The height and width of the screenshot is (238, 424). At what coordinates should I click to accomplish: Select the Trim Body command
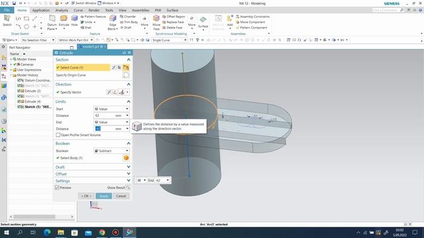point(129,22)
